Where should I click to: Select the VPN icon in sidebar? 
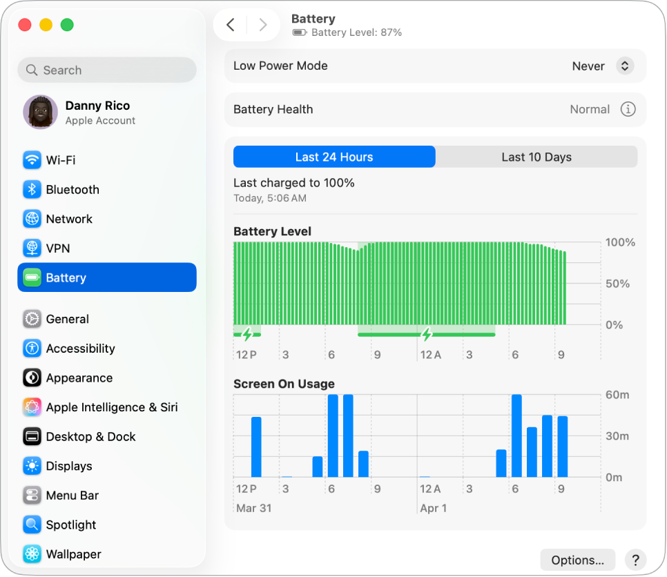tap(32, 248)
